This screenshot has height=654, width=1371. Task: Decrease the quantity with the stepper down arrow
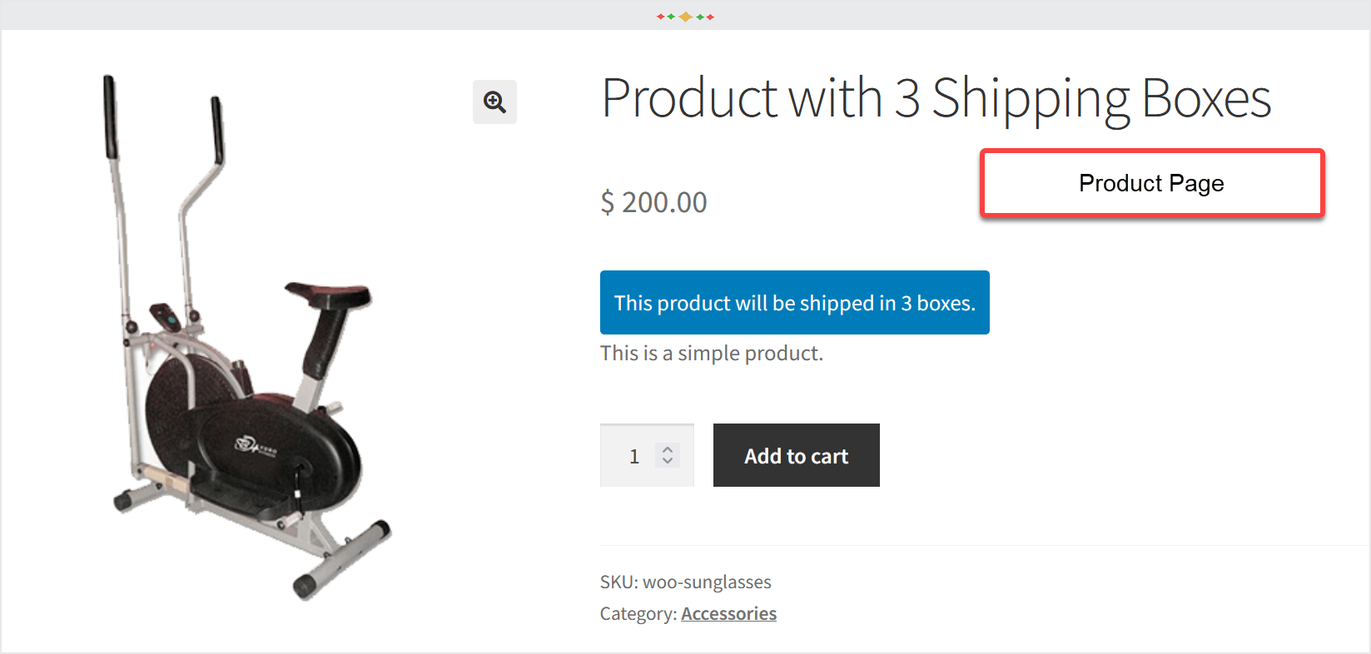[668, 462]
